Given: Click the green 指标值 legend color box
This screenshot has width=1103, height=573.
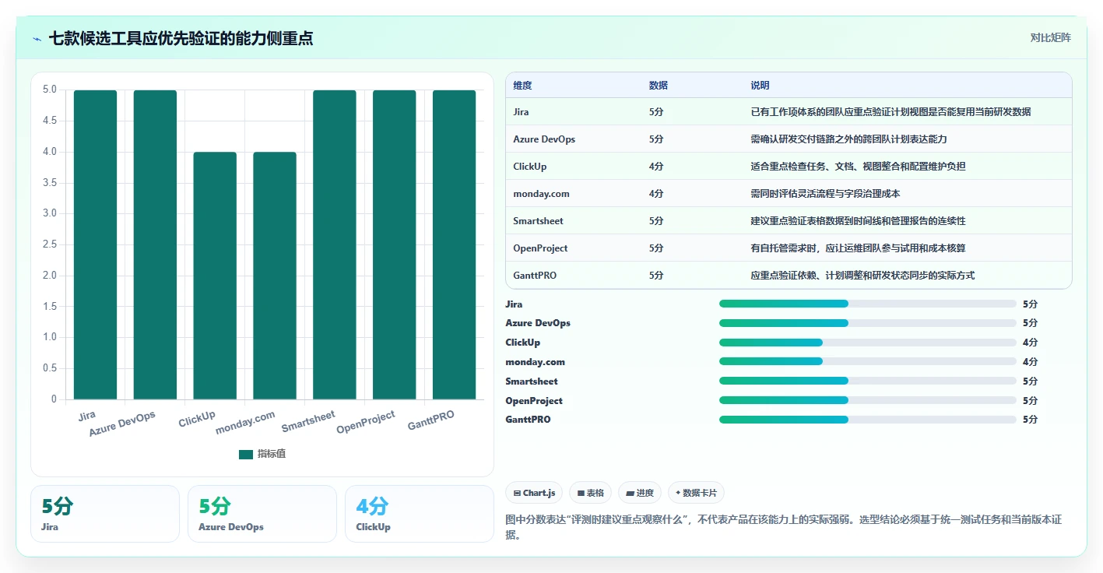Looking at the screenshot, I should (x=246, y=454).
